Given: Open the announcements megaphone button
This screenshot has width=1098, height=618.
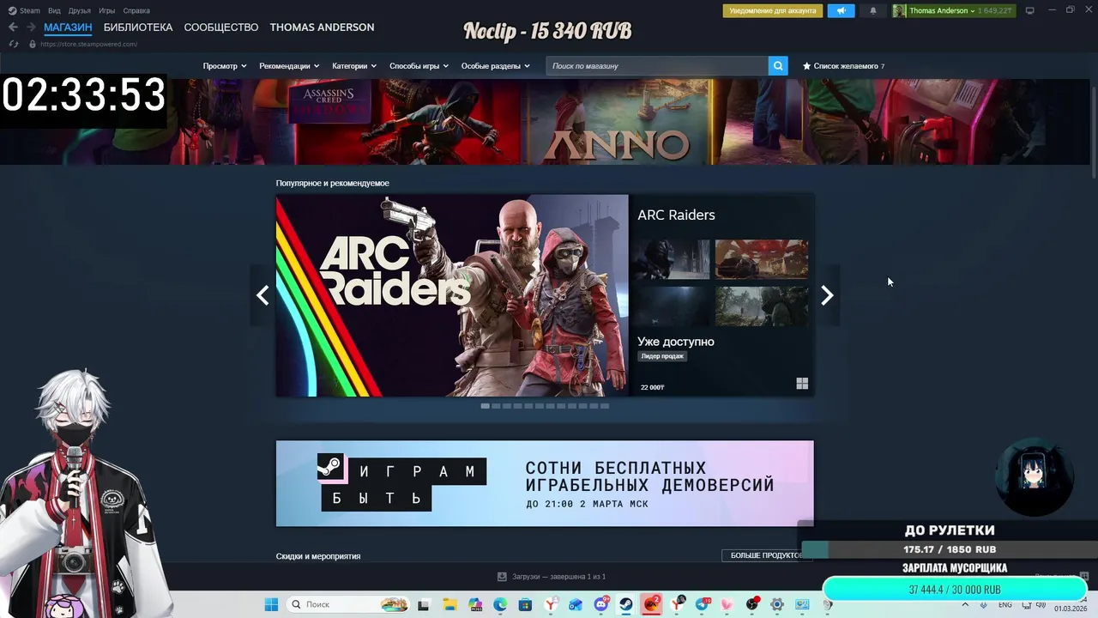Looking at the screenshot, I should click(841, 11).
